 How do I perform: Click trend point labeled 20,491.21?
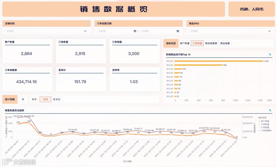pos(160,131)
